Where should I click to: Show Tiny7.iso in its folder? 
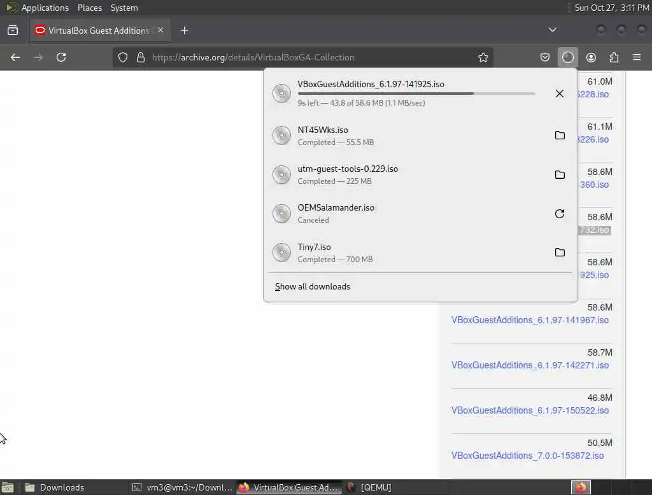560,253
